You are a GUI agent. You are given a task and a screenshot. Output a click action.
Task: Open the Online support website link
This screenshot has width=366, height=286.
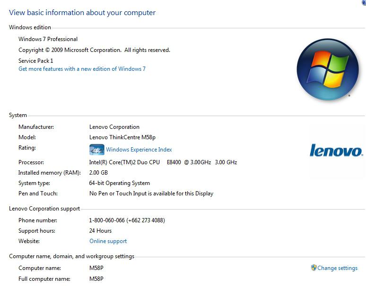tap(108, 241)
